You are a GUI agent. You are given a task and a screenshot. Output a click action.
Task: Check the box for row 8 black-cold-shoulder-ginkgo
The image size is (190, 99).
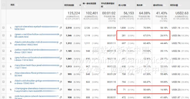tap(3, 82)
